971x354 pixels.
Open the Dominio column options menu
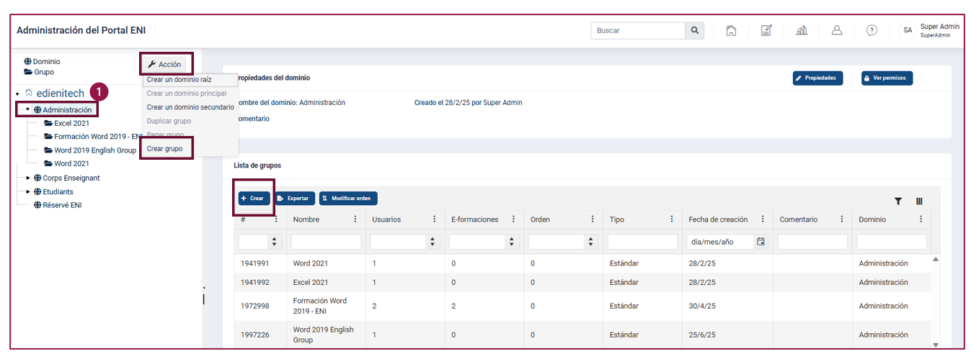921,219
